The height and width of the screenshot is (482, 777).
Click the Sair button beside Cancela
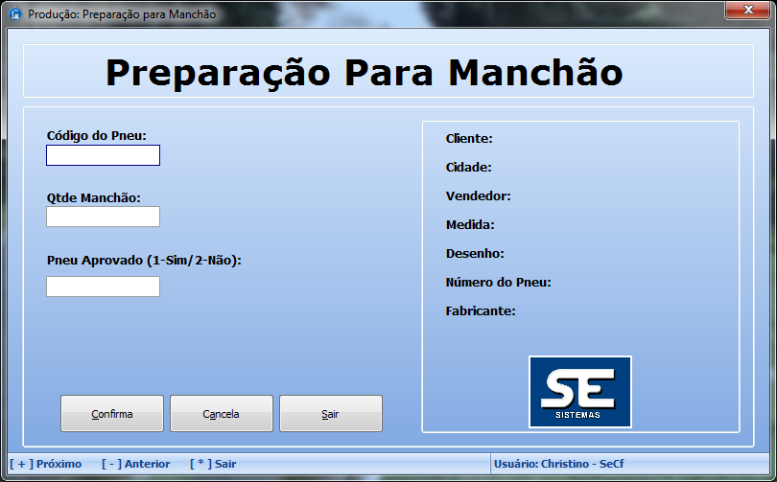point(330,414)
